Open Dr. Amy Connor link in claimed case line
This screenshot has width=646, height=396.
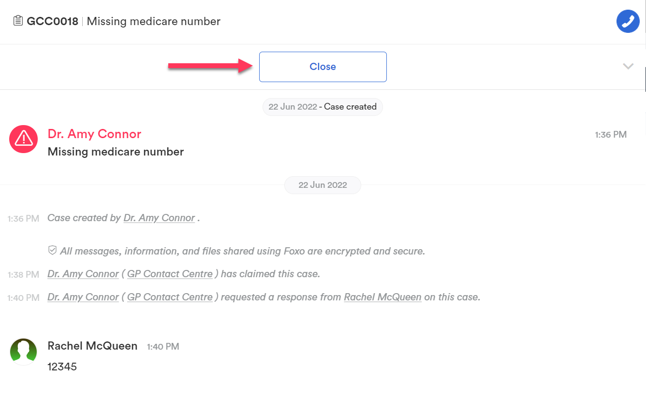point(83,274)
